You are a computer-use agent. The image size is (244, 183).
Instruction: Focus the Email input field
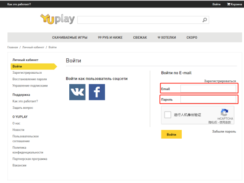tap(208, 89)
